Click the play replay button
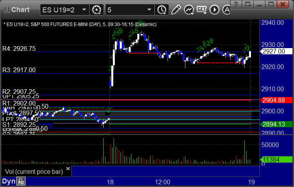294x187 pixels. [214, 10]
